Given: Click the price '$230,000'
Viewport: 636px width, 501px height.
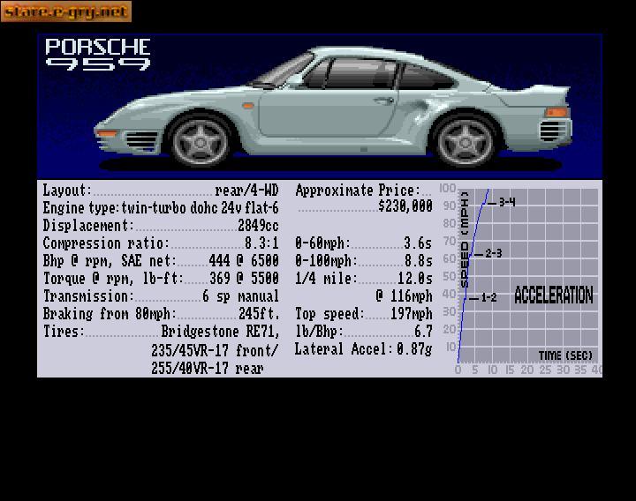Looking at the screenshot, I should (x=405, y=206).
